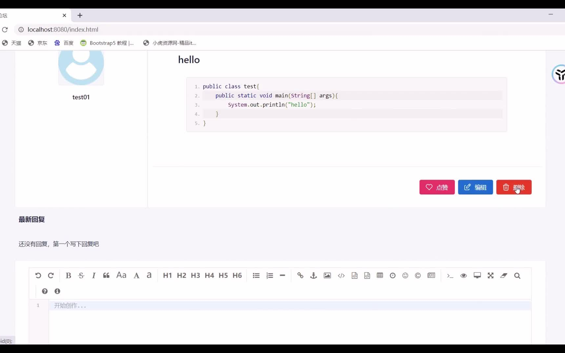Click the test01 username
The width and height of the screenshot is (565, 353).
tap(81, 97)
